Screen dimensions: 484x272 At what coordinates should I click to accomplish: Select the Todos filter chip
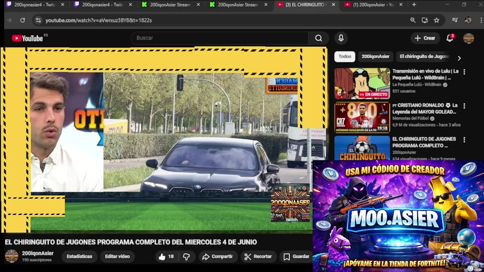pyautogui.click(x=345, y=56)
